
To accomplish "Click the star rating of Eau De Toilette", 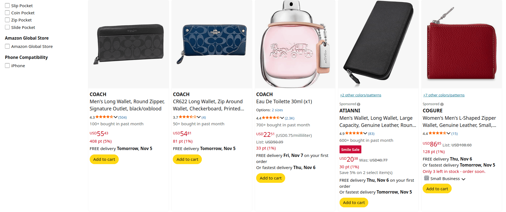I will 271,118.
